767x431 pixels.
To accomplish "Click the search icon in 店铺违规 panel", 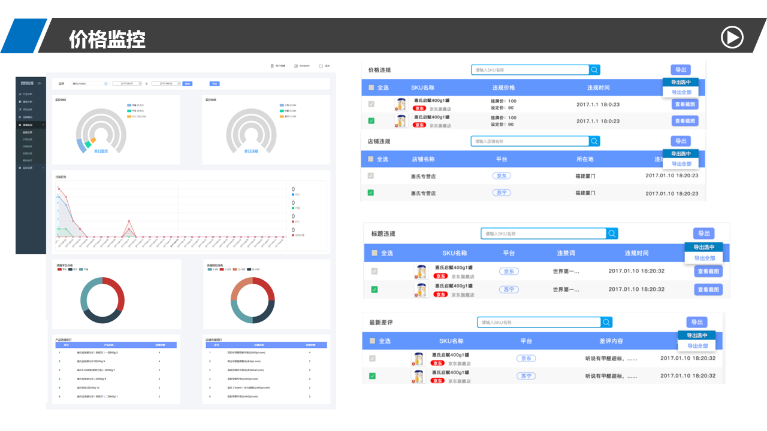I will point(594,141).
